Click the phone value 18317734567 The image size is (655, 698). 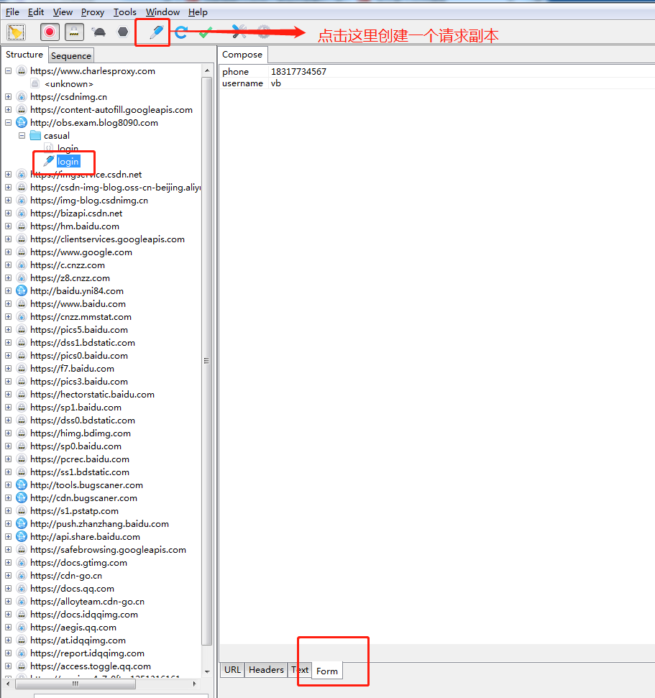coord(298,71)
